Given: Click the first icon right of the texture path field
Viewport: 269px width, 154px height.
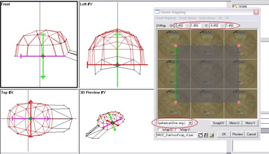Looking at the screenshot, I should tap(200, 134).
